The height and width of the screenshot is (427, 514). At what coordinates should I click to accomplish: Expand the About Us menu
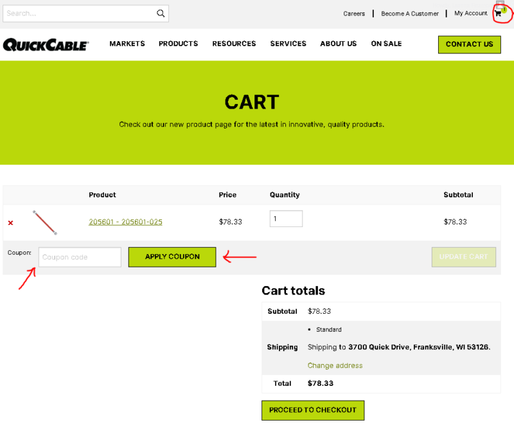pyautogui.click(x=338, y=44)
